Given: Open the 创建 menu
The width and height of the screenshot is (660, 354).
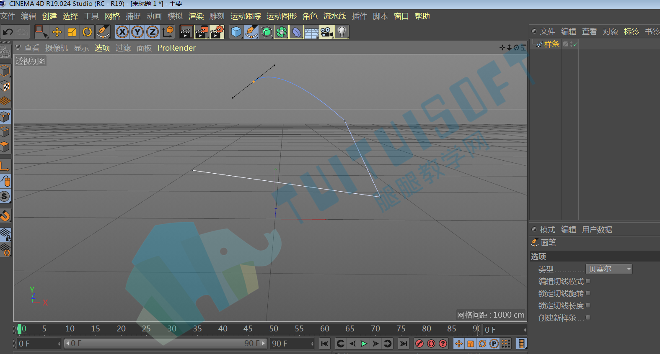Looking at the screenshot, I should [49, 16].
